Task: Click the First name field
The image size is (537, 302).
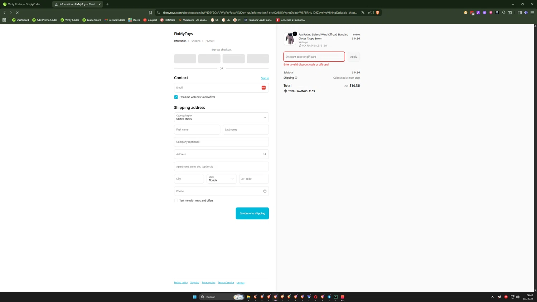Action: [x=197, y=130]
